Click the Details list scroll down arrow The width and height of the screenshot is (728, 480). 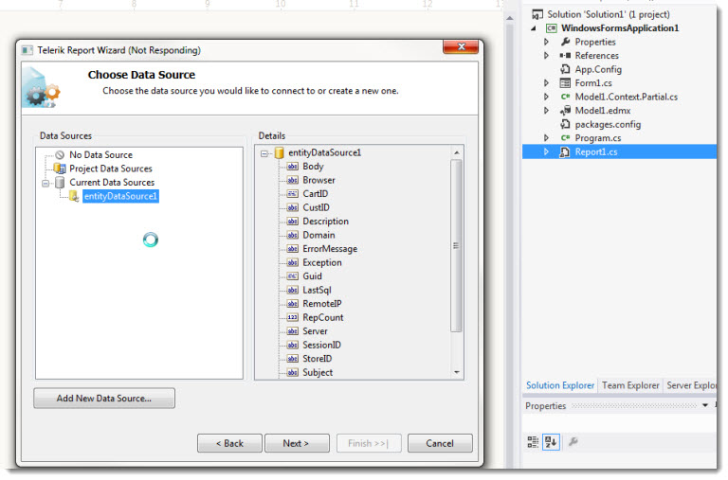coord(456,372)
